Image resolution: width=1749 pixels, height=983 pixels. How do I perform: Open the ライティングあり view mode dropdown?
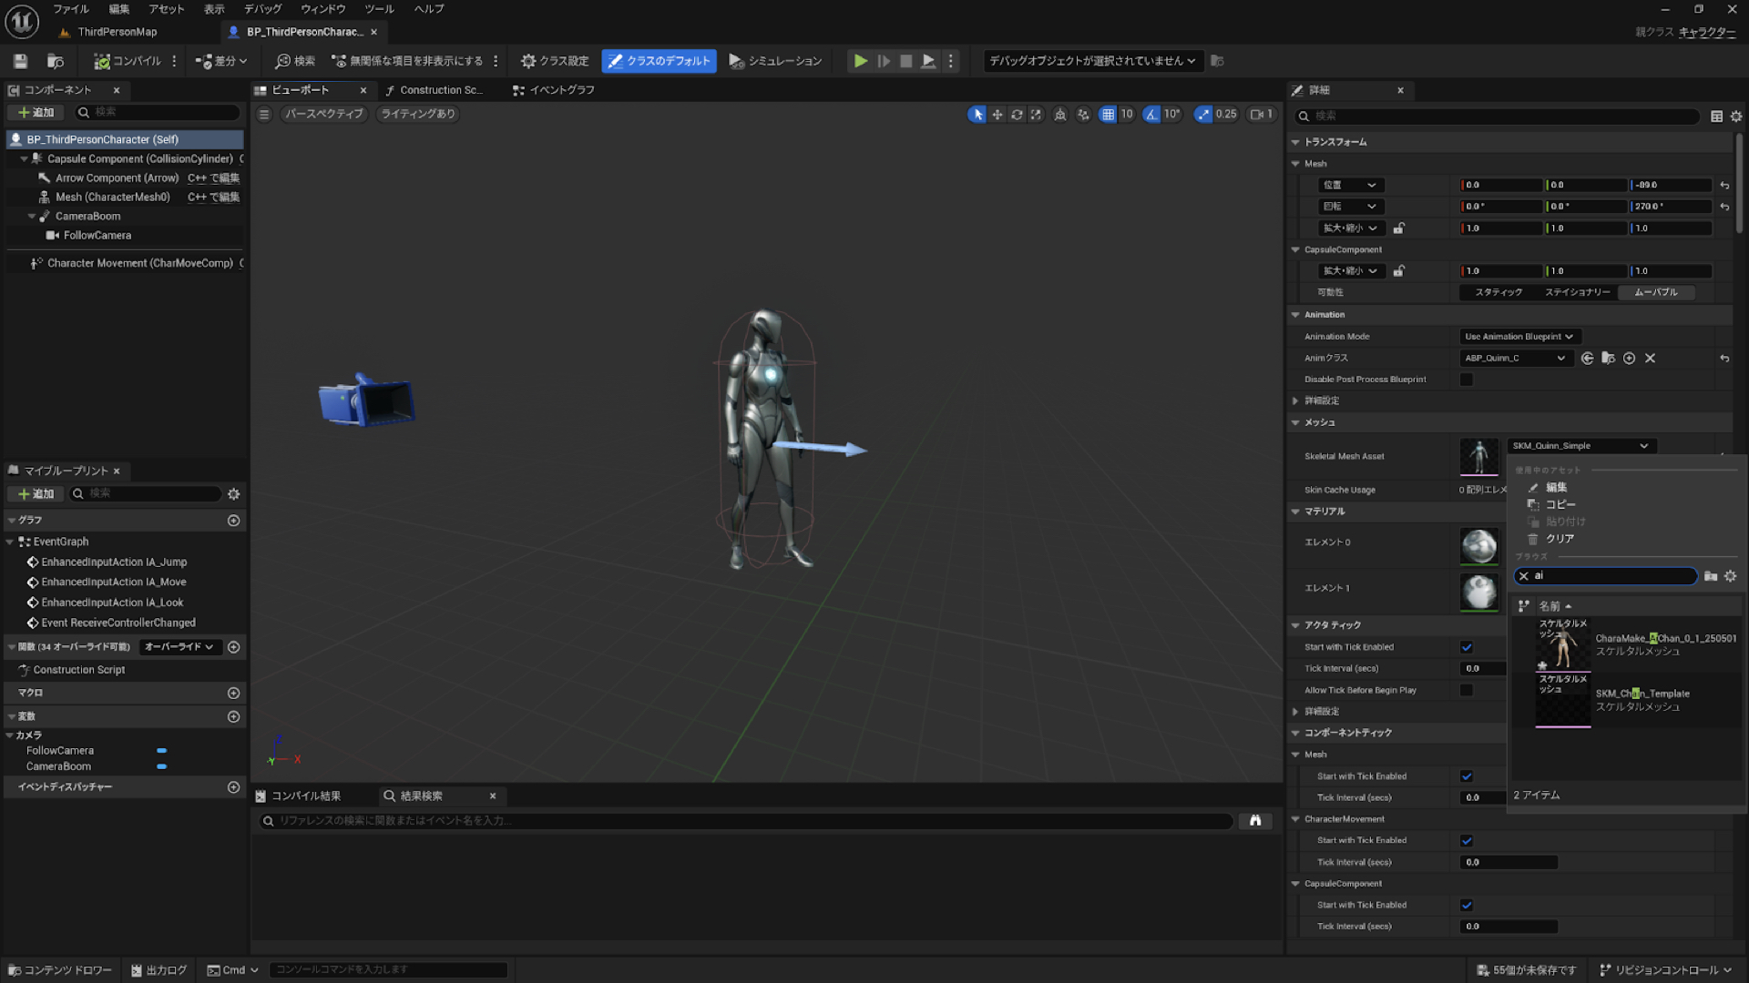[417, 114]
